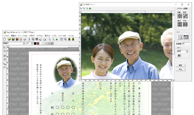Open the font name dropdown
This screenshot has height=115, width=194.
[24, 43]
